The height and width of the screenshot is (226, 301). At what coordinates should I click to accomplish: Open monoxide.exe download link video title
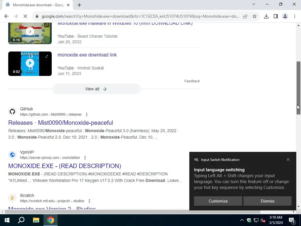click(x=87, y=55)
